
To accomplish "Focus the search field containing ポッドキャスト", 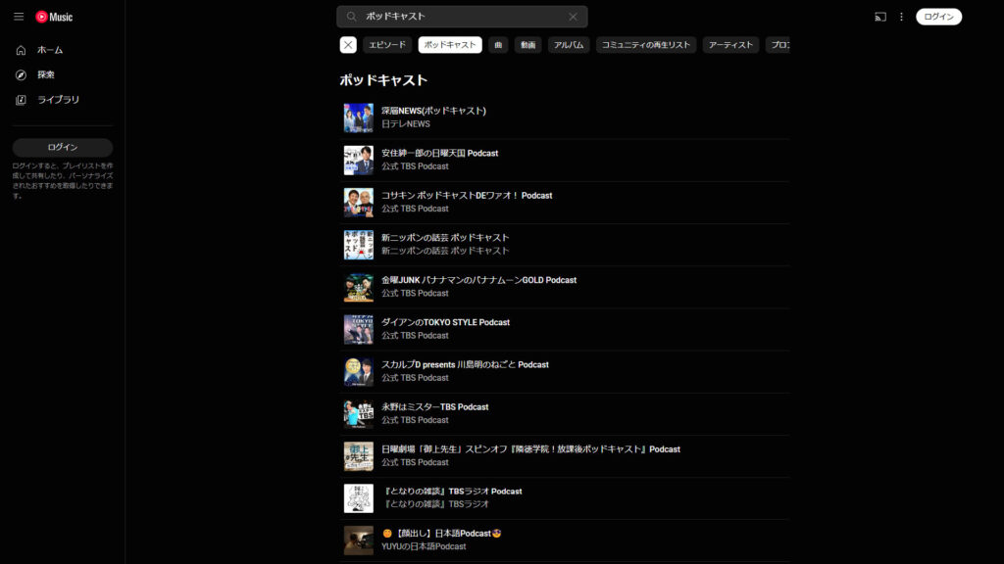I will click(462, 17).
